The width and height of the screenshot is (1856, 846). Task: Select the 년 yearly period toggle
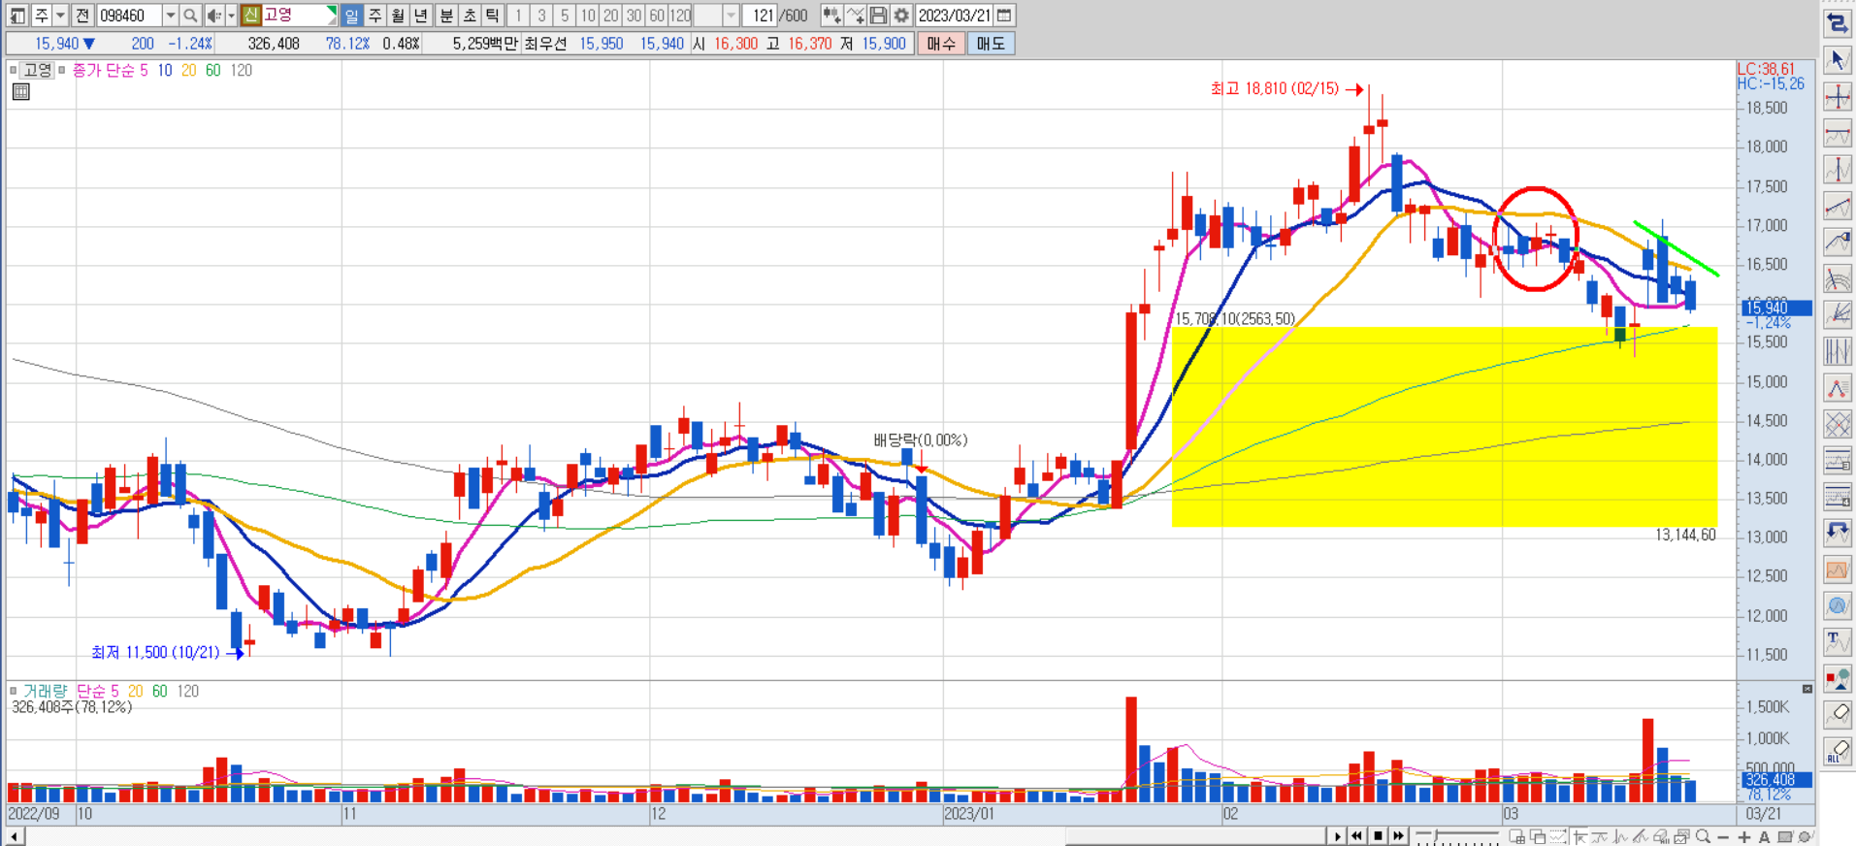pyautogui.click(x=420, y=16)
